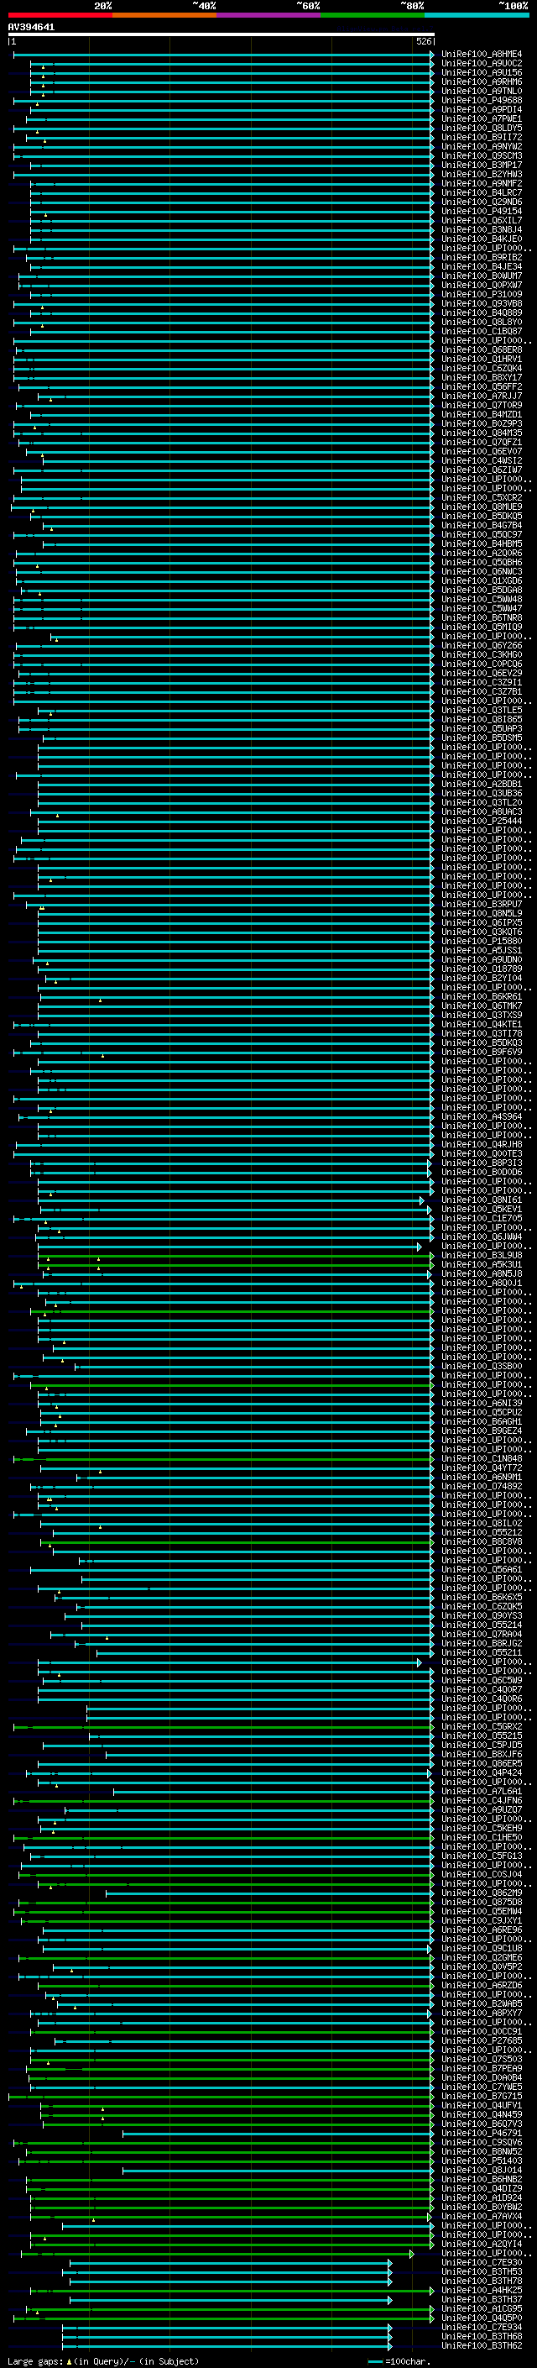Select the UniRef100_B8XY17 label
This screenshot has width=537, height=2368.
coord(481,378)
